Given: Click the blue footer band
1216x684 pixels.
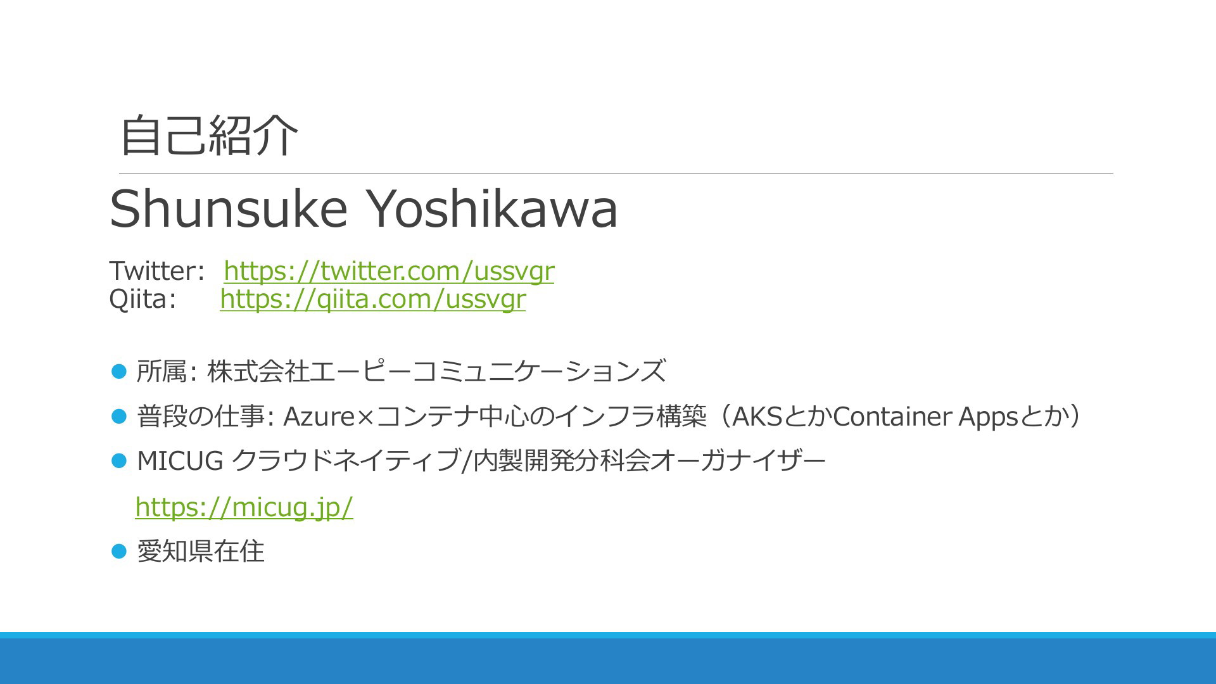Looking at the screenshot, I should click(x=608, y=658).
